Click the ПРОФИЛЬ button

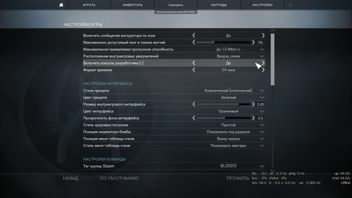[238, 178]
